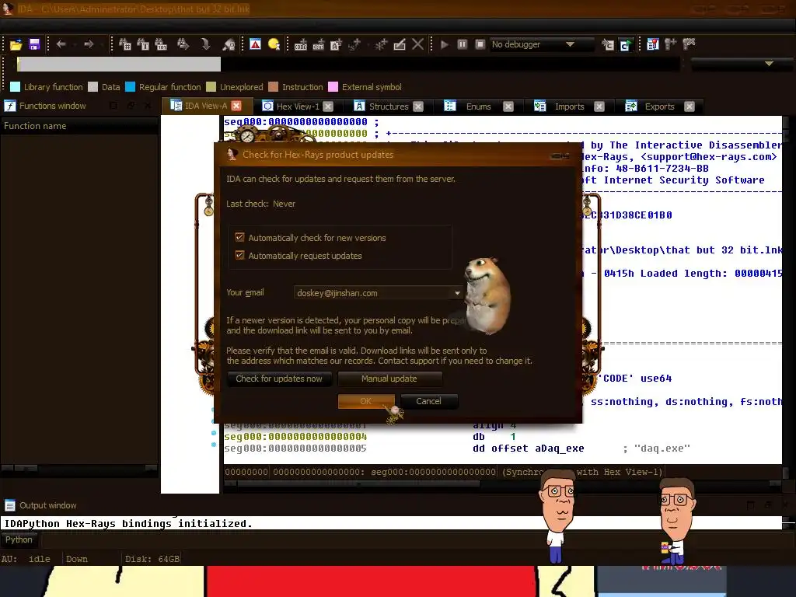796x597 pixels.
Task: Terminate the process with the stop icon
Action: 480,44
